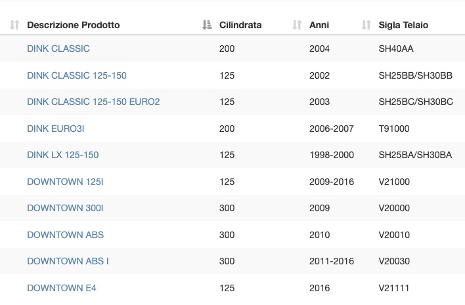
Task: Open DINK CLASSIC 125-150 link
Action: pos(77,75)
